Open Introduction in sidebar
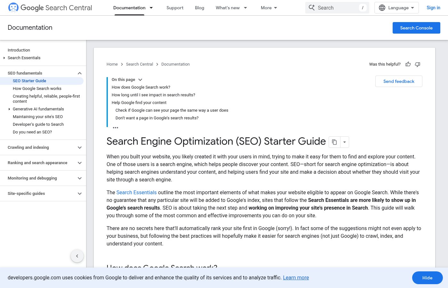 click(19, 50)
